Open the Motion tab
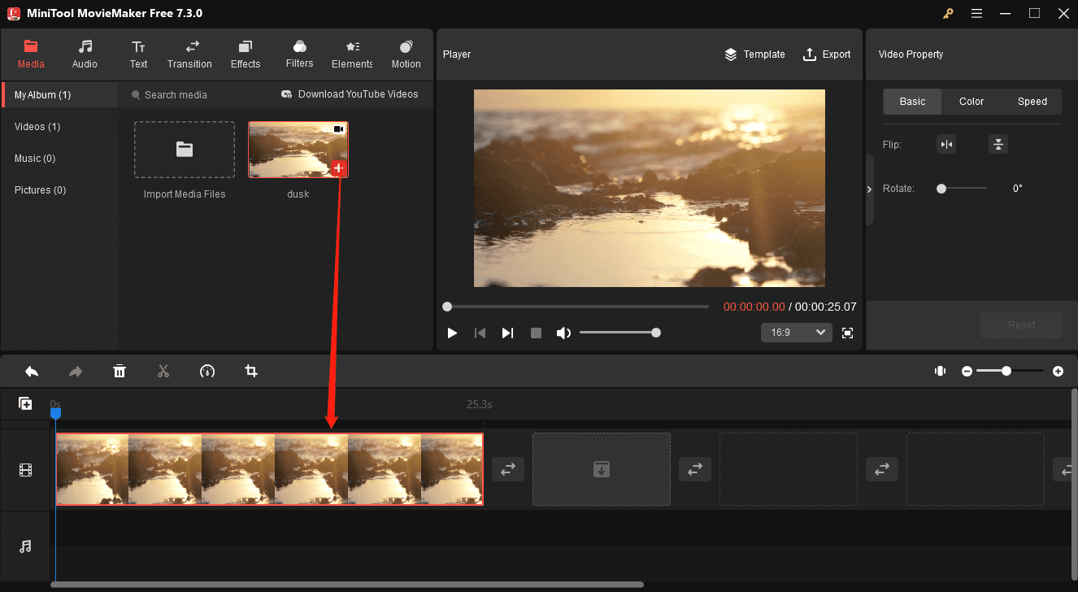Image resolution: width=1078 pixels, height=592 pixels. pos(406,54)
